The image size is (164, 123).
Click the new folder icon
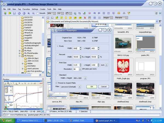pyautogui.click(x=71, y=18)
